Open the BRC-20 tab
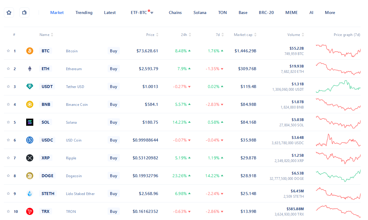The width and height of the screenshot is (368, 220). point(266,12)
